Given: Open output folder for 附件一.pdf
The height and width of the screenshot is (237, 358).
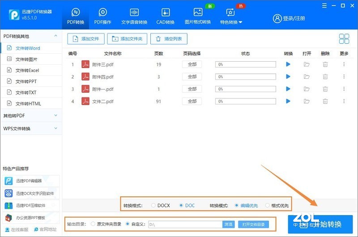Looking at the screenshot, I should click(307, 89).
